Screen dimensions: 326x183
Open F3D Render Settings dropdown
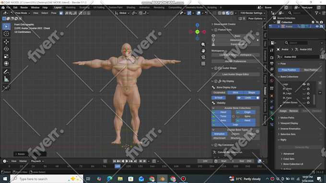(253, 13)
